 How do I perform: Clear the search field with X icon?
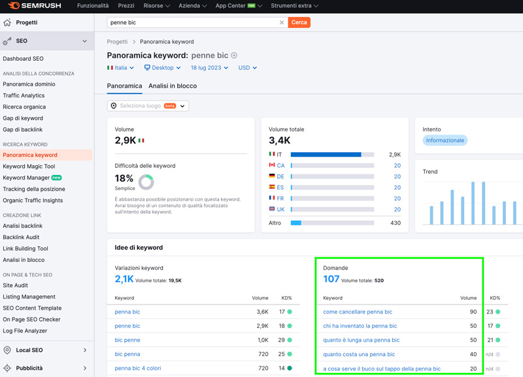[282, 22]
